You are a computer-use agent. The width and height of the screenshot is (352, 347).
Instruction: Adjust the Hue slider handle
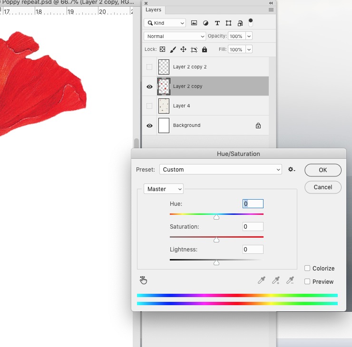tap(216, 217)
